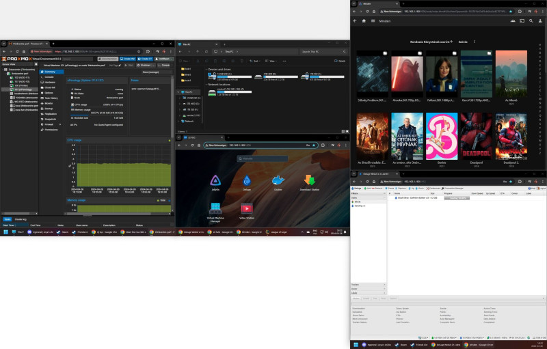Open the Download Station icon

[x=310, y=180]
